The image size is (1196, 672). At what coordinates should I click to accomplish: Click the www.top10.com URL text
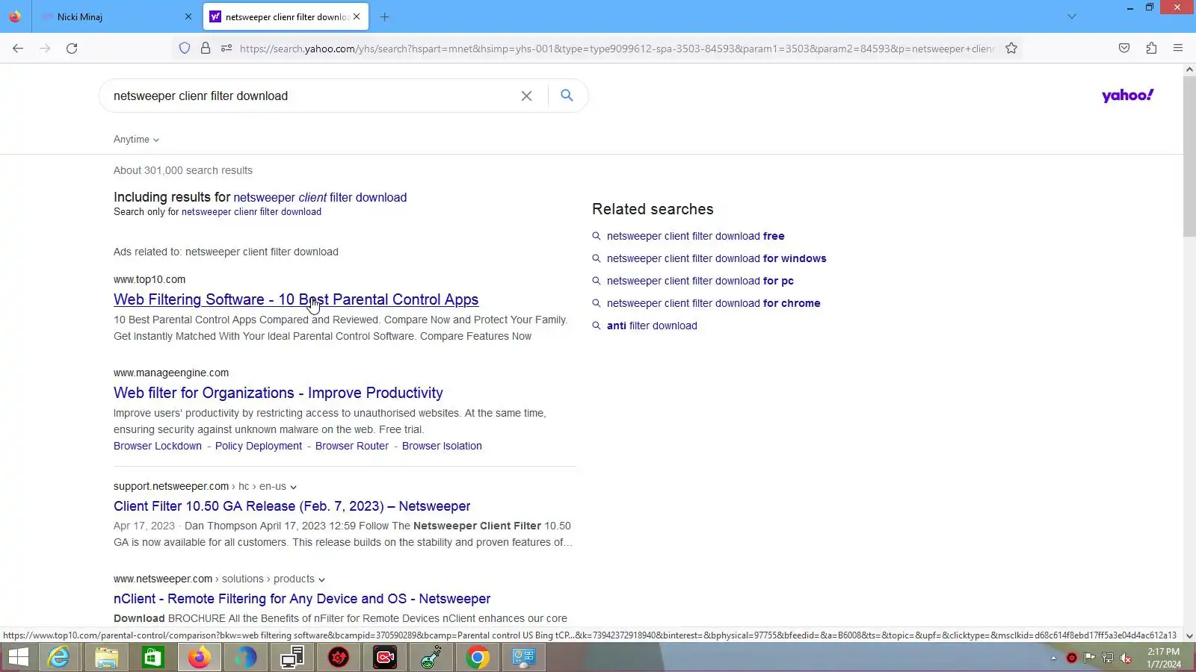click(149, 279)
